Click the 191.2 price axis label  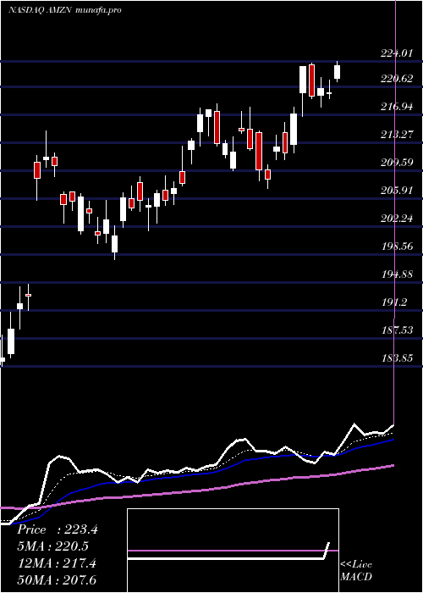[393, 302]
